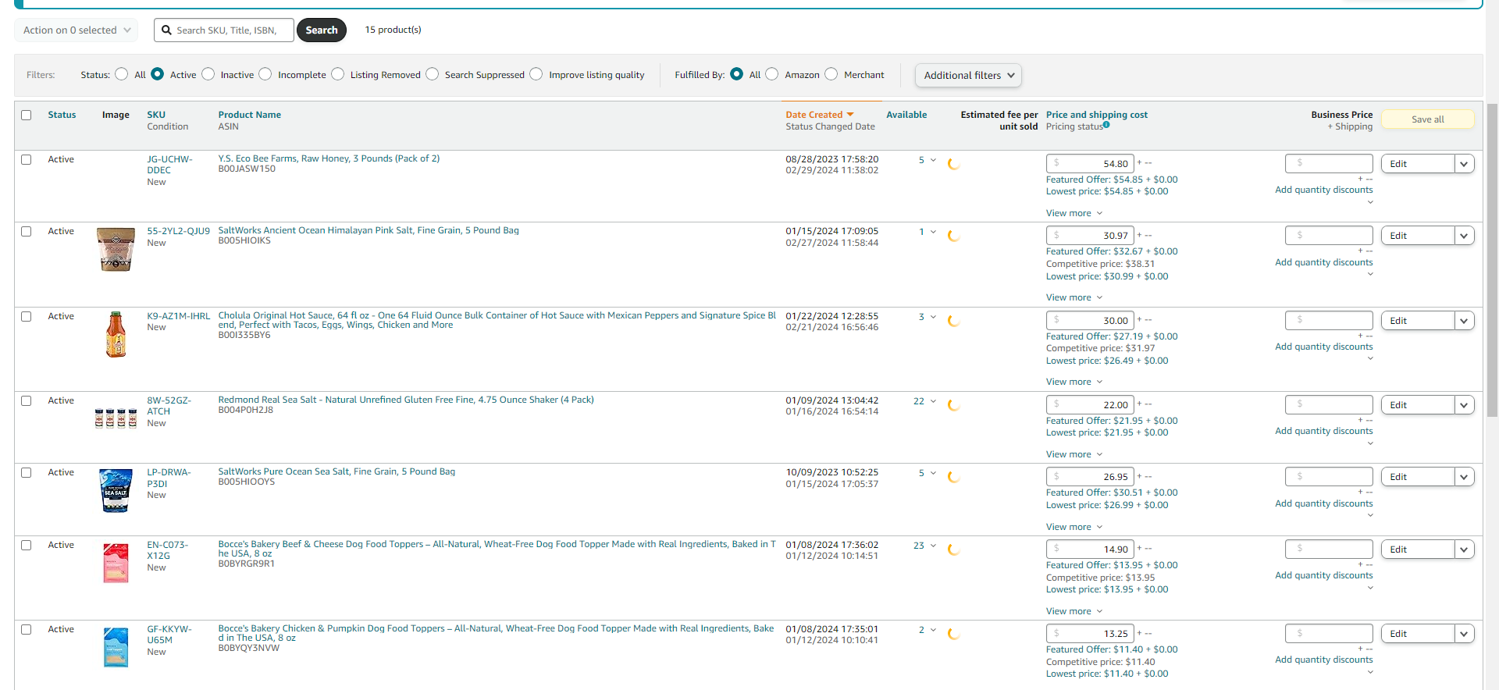Set Fulfilled By to Amazon
Viewport: 1499px width, 690px height.
coord(772,74)
